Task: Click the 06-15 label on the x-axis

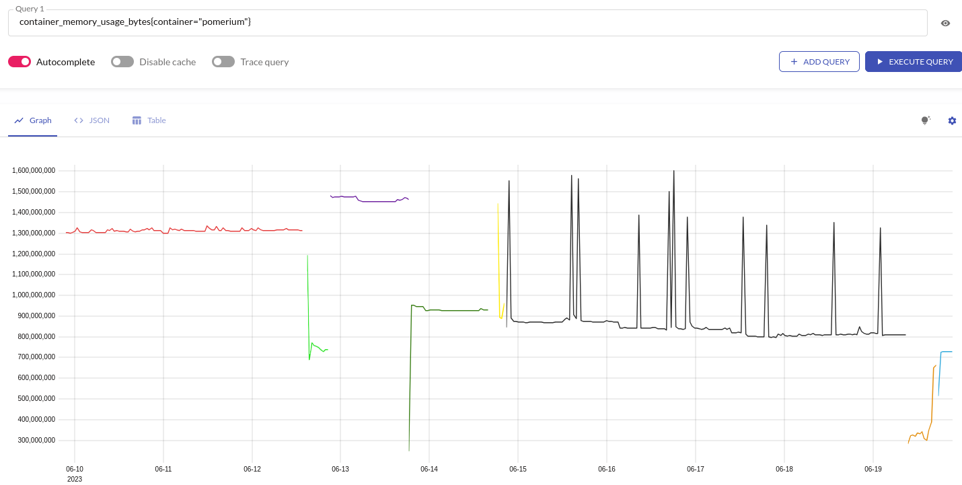Action: [517, 469]
